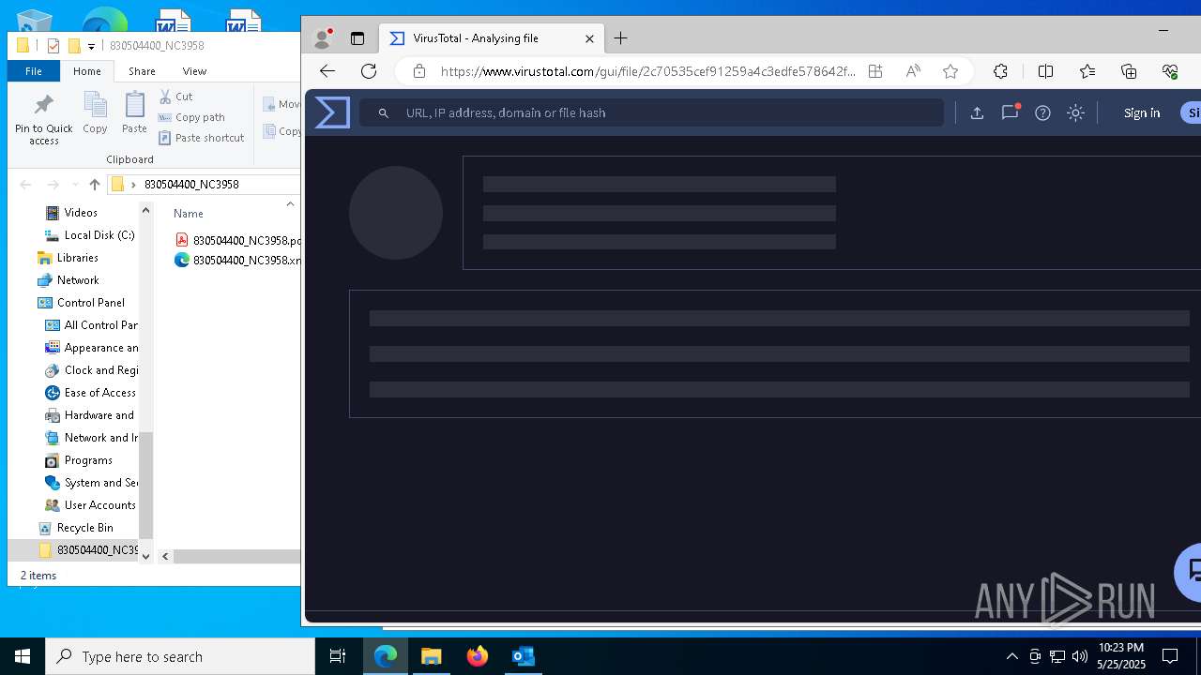Viewport: 1201px width, 675px height.
Task: Click Cut in the Clipboard group
Action: point(175,97)
